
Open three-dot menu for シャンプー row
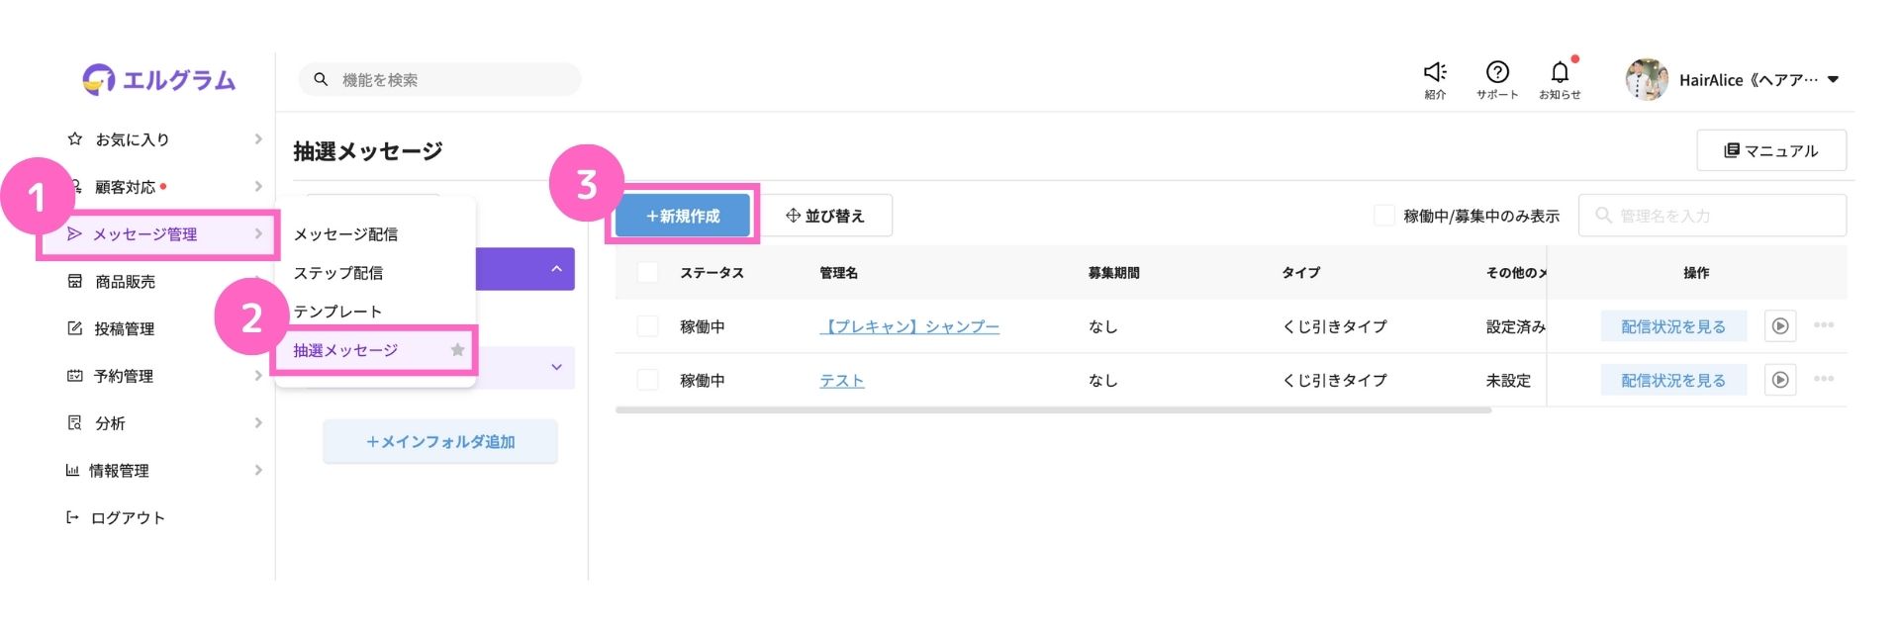(1824, 325)
